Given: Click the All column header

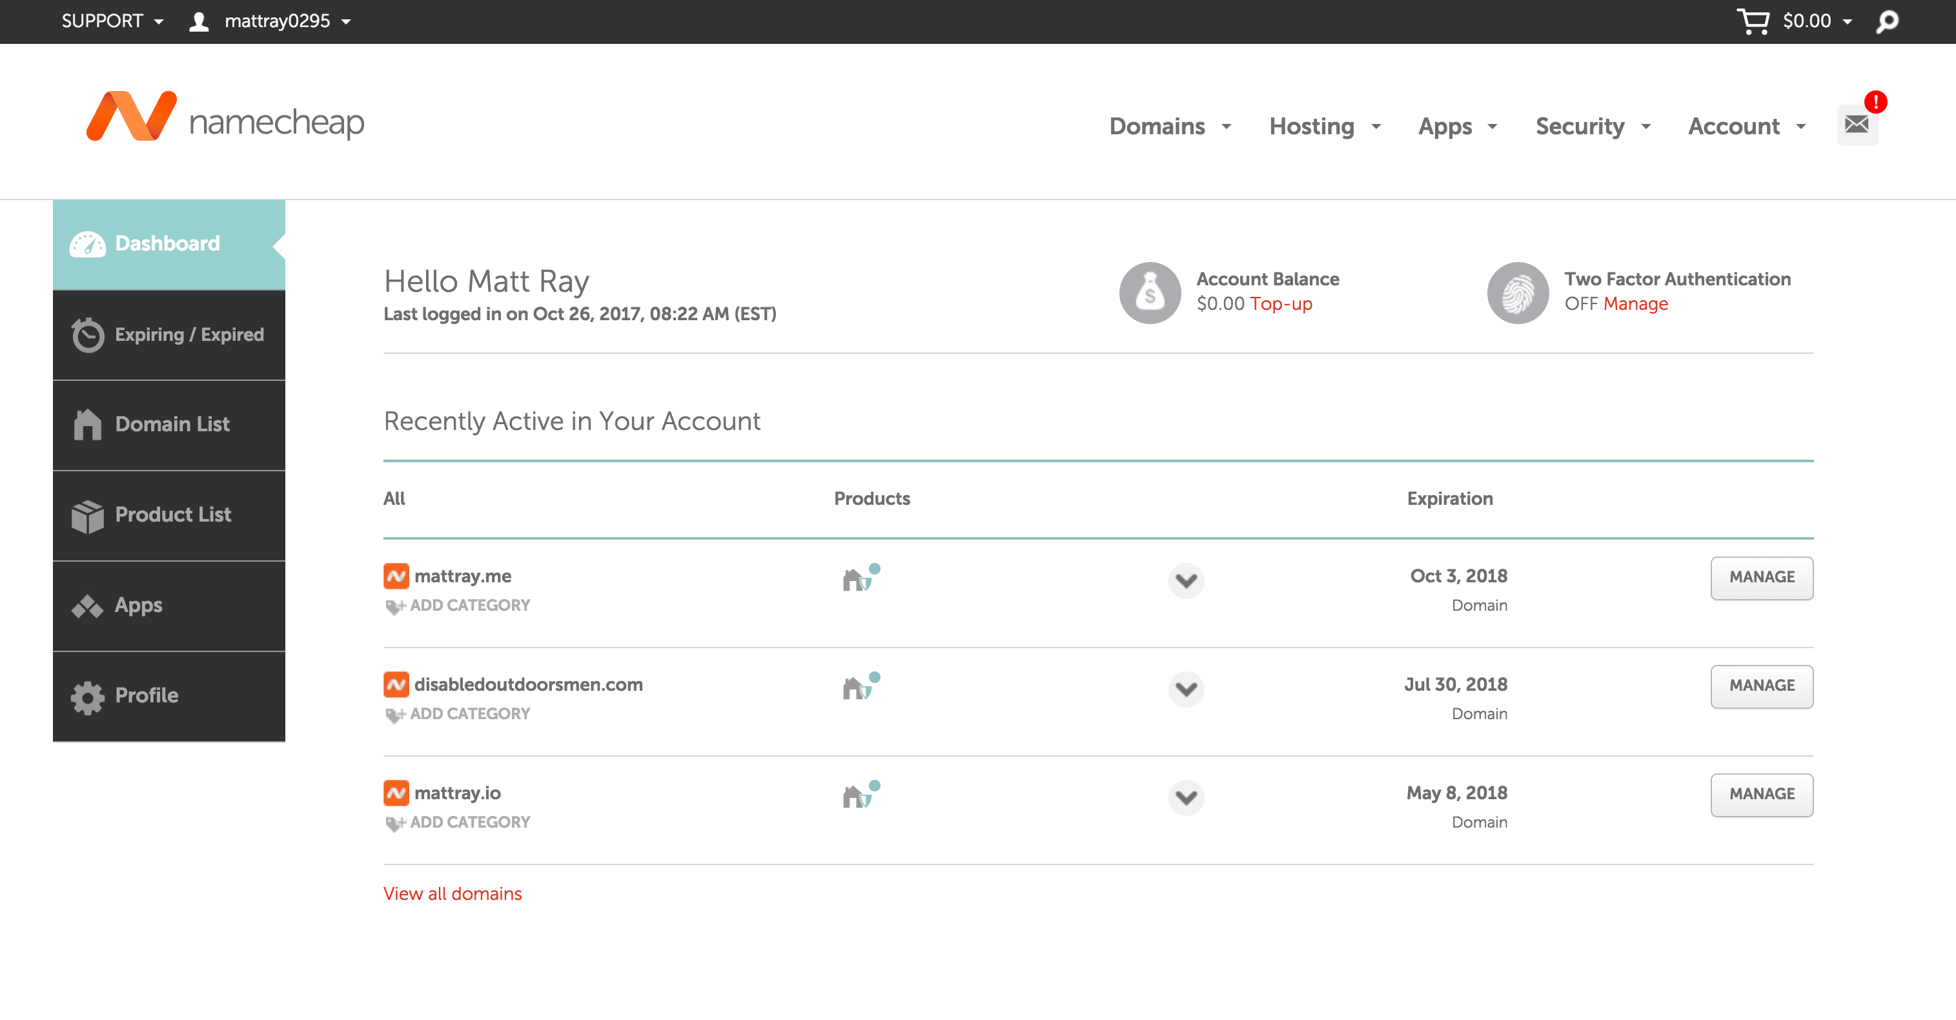Looking at the screenshot, I should [394, 499].
